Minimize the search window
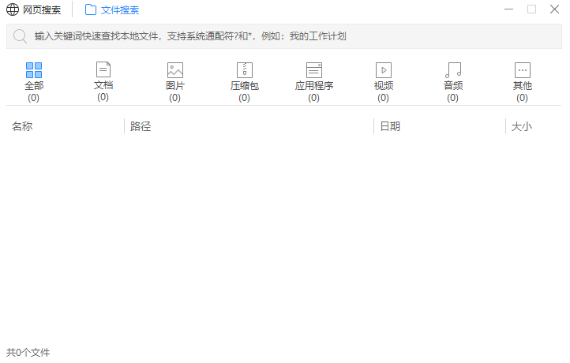The image size is (570, 363). pyautogui.click(x=510, y=9)
